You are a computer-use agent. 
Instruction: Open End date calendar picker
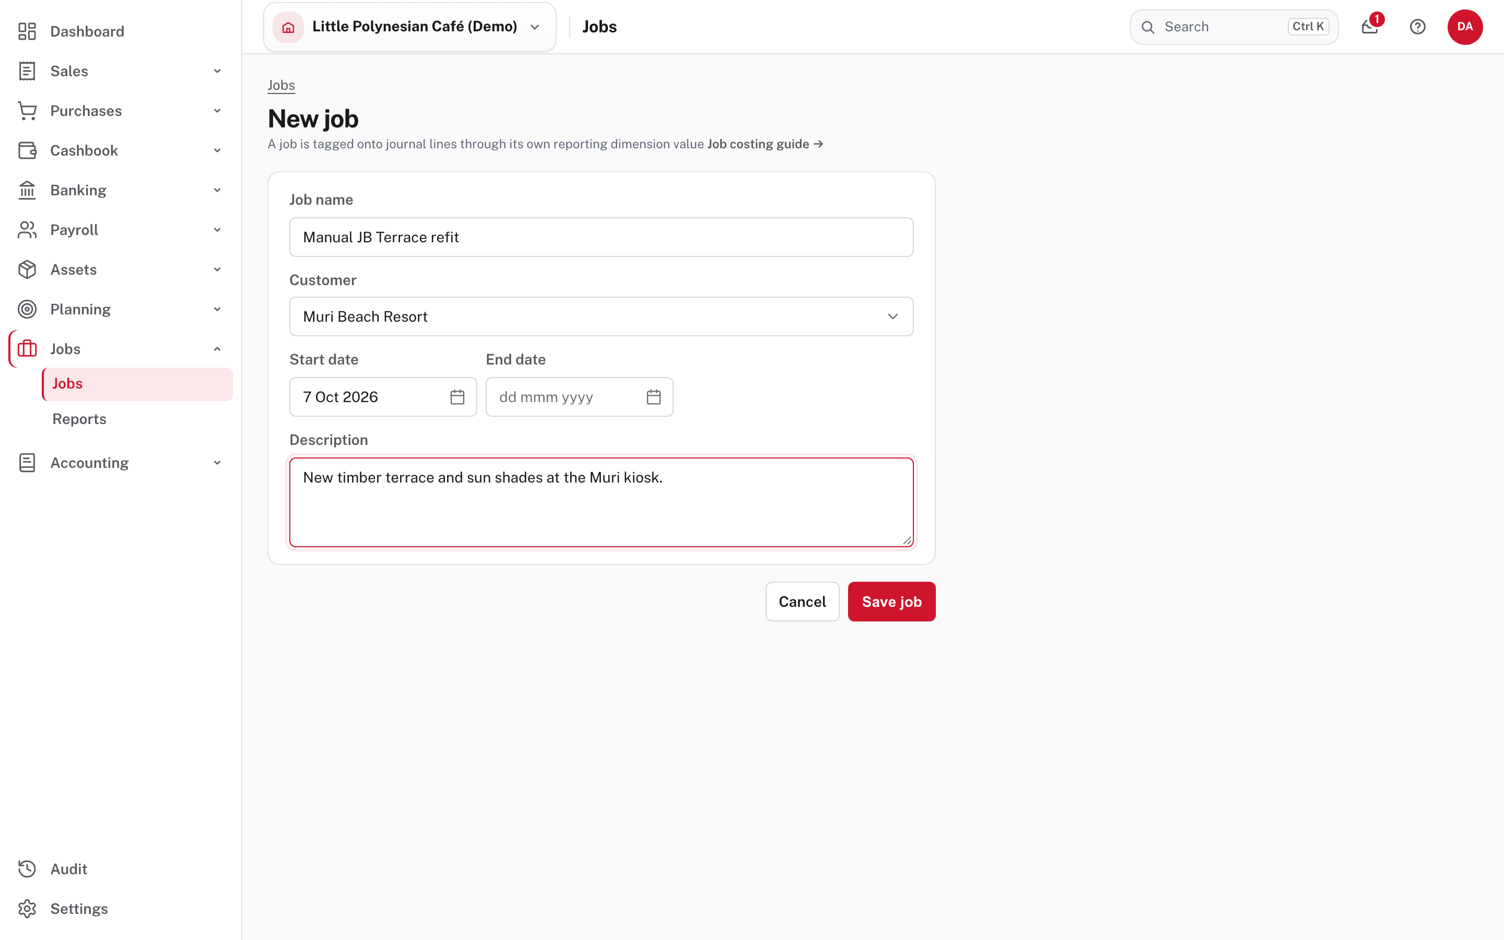[x=654, y=397]
